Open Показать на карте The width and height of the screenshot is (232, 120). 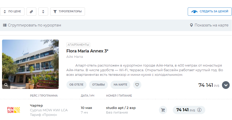tap(209, 25)
